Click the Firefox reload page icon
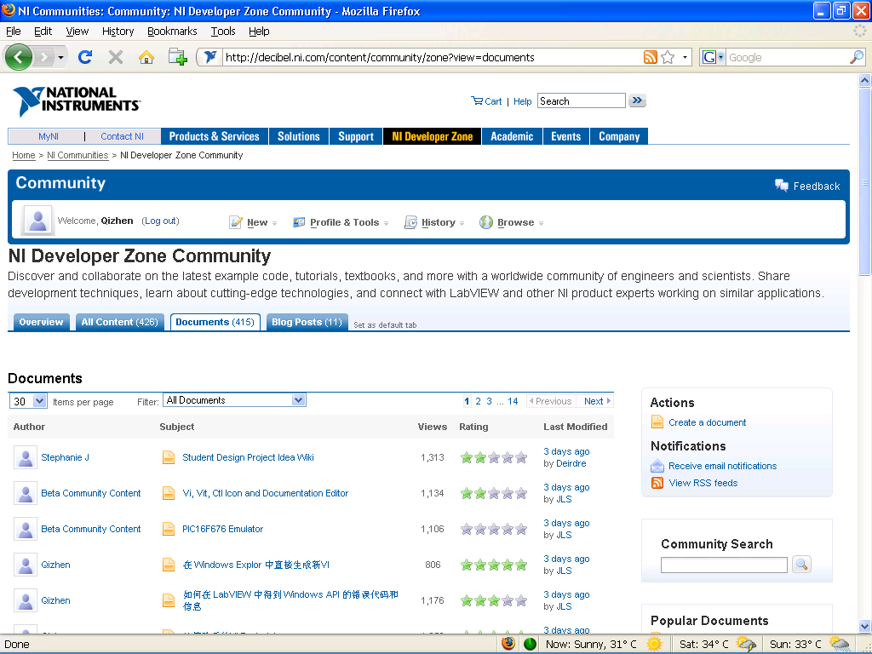The height and width of the screenshot is (654, 872). click(85, 57)
